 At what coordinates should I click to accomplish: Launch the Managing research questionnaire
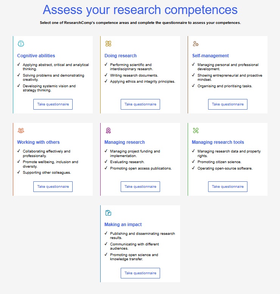pos(140,187)
